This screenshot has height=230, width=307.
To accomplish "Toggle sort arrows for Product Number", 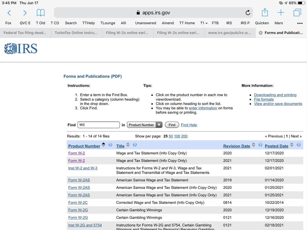I will pos(104,145).
